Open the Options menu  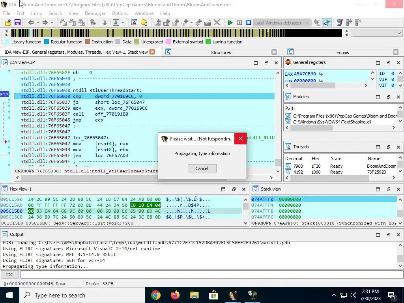120,13
